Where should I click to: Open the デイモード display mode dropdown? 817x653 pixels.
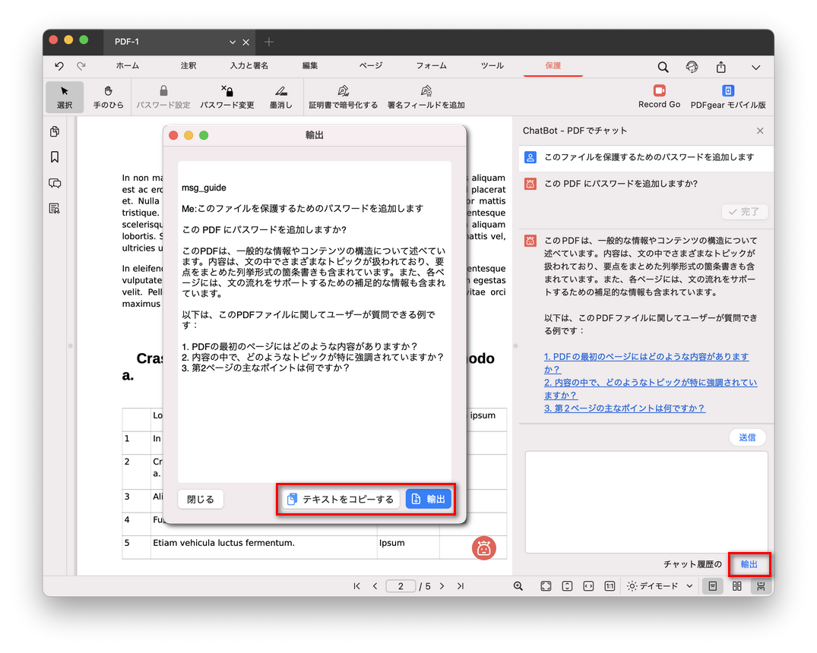tap(660, 586)
